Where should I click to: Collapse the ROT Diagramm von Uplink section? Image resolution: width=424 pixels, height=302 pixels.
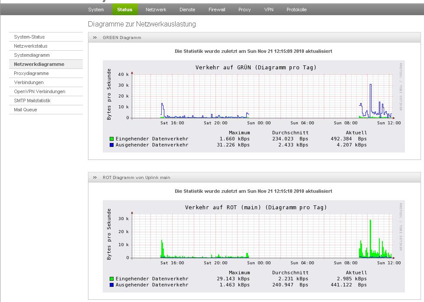pyautogui.click(x=95, y=178)
